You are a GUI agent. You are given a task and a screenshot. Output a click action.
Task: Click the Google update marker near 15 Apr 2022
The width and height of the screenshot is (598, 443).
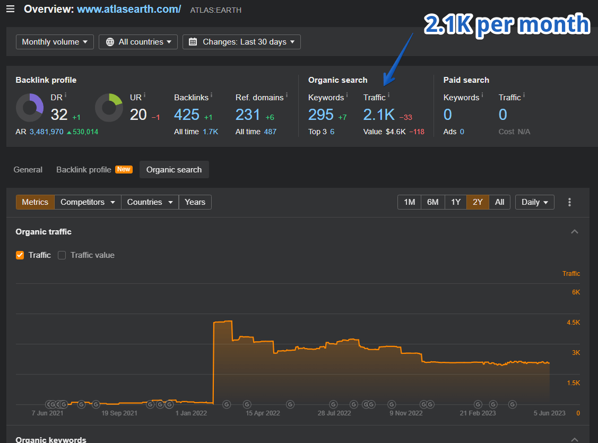click(247, 404)
